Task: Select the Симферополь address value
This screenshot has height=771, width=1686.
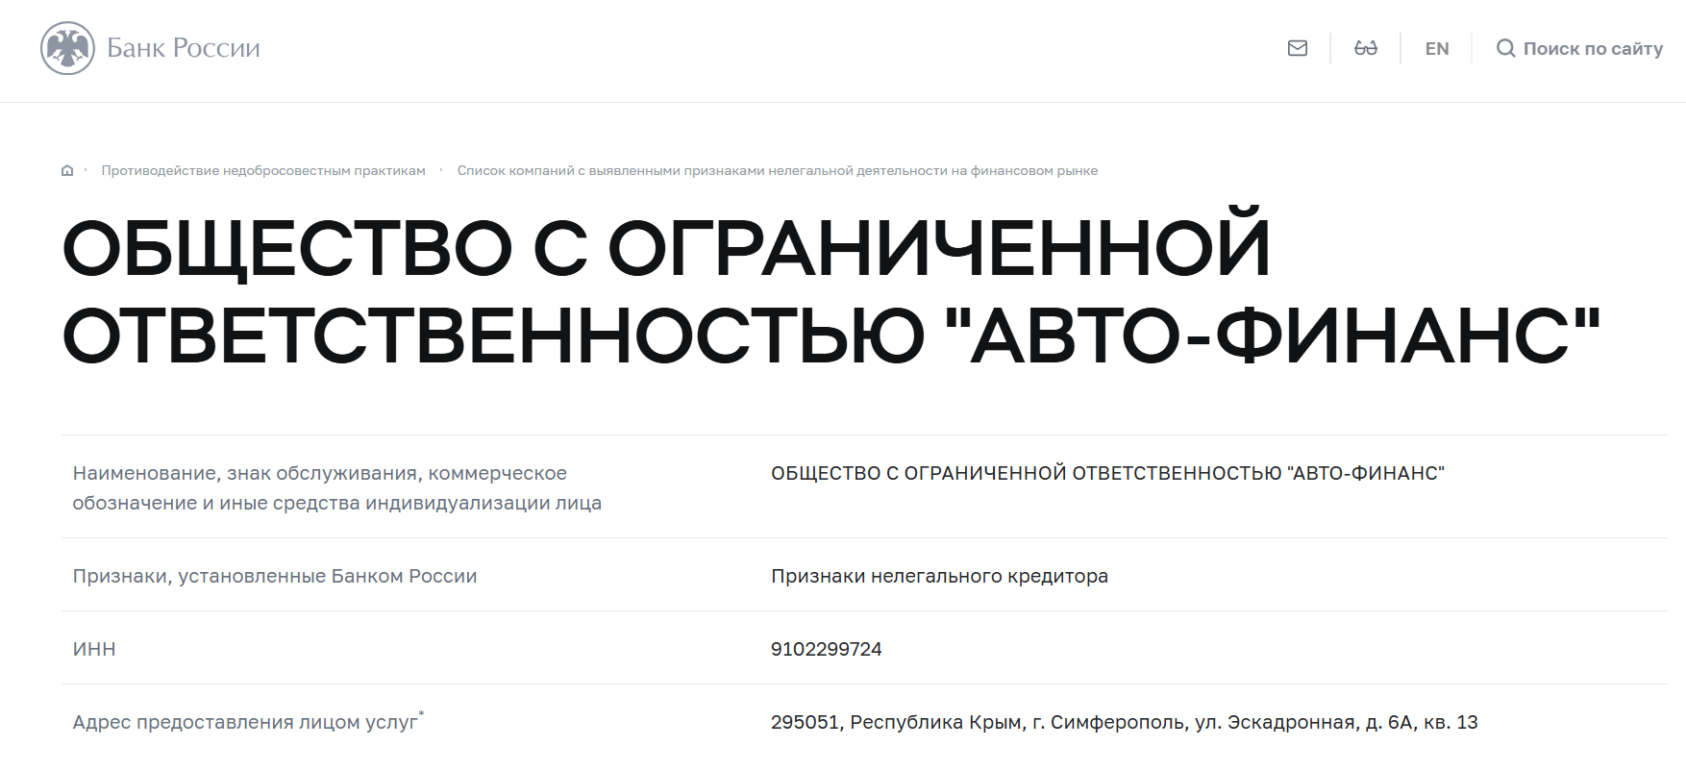Action: pos(1125,722)
